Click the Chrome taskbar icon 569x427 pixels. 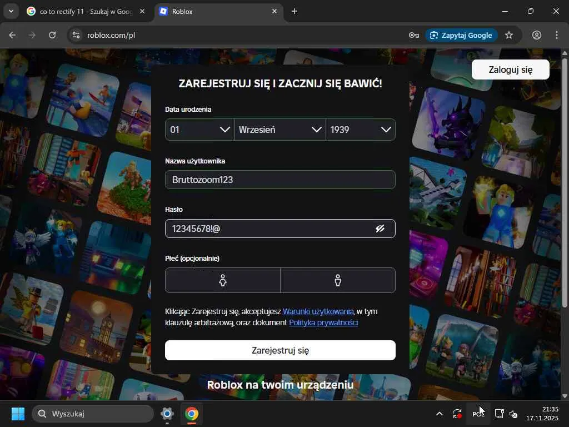point(192,414)
